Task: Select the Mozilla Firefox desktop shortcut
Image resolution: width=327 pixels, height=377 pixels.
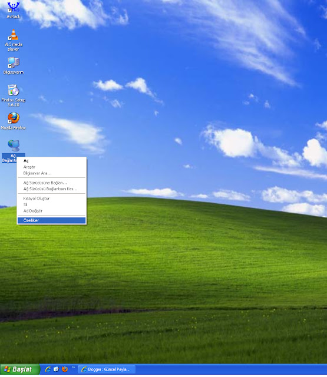Action: pyautogui.click(x=13, y=121)
